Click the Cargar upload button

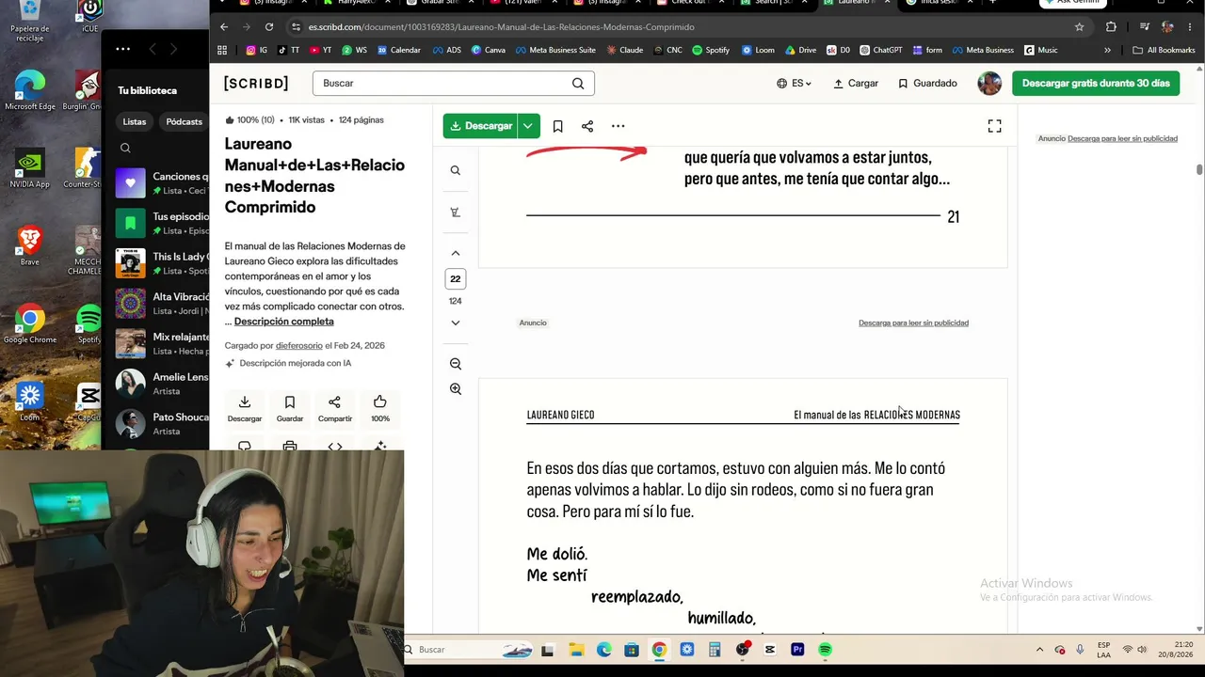[856, 83]
